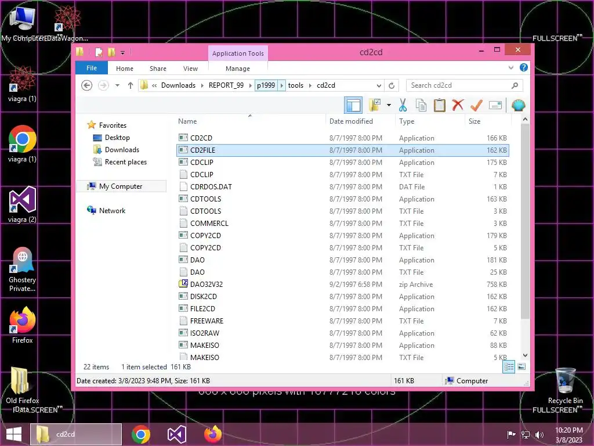Open the View ribbon tab
Viewport: 594px width, 446px height.
tap(190, 69)
